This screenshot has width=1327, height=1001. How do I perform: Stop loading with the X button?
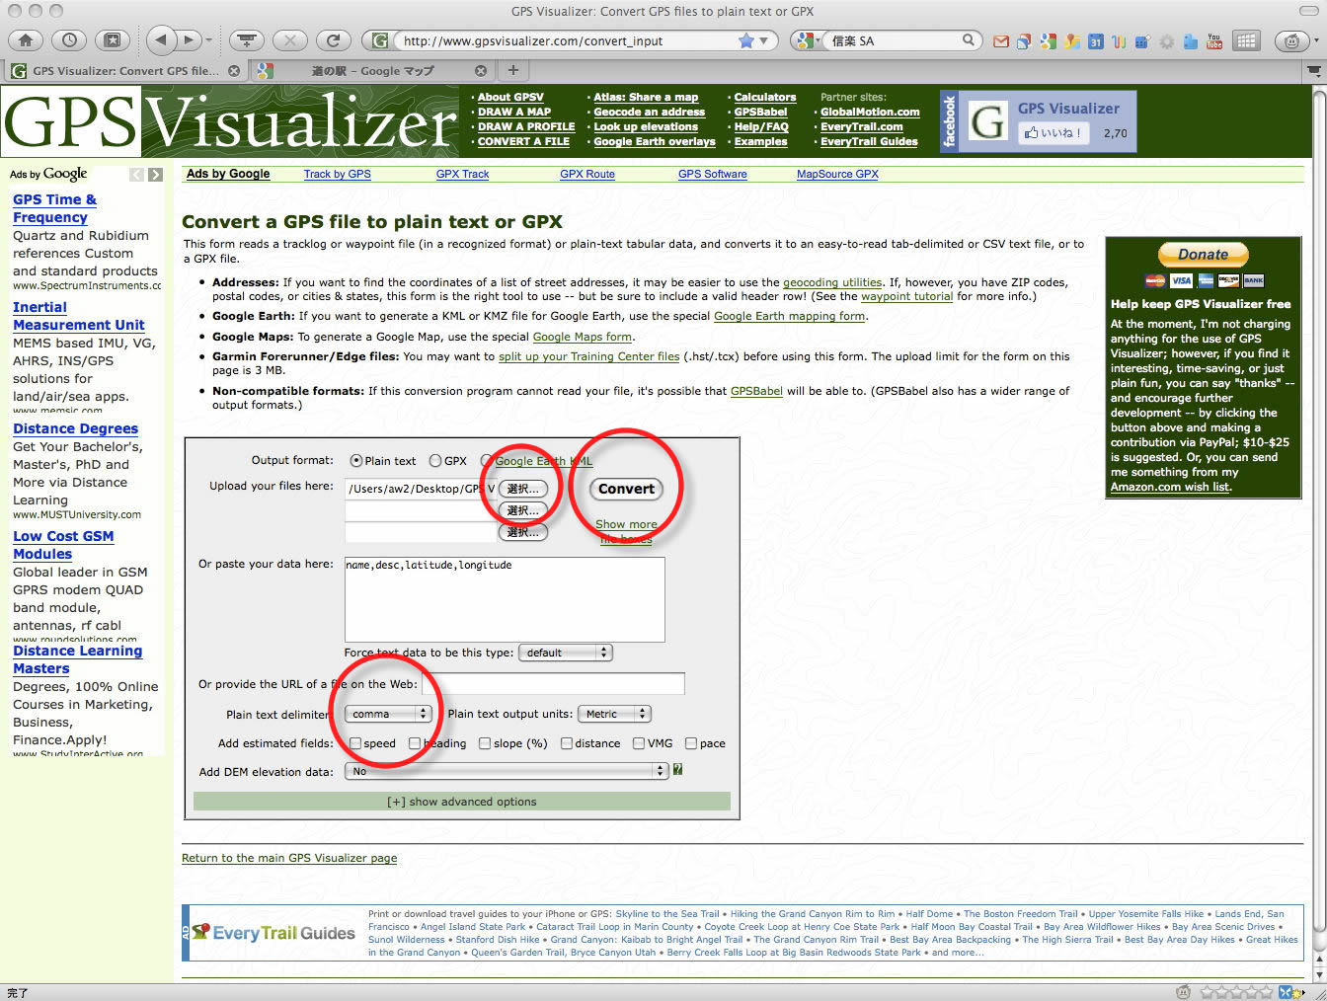point(289,40)
